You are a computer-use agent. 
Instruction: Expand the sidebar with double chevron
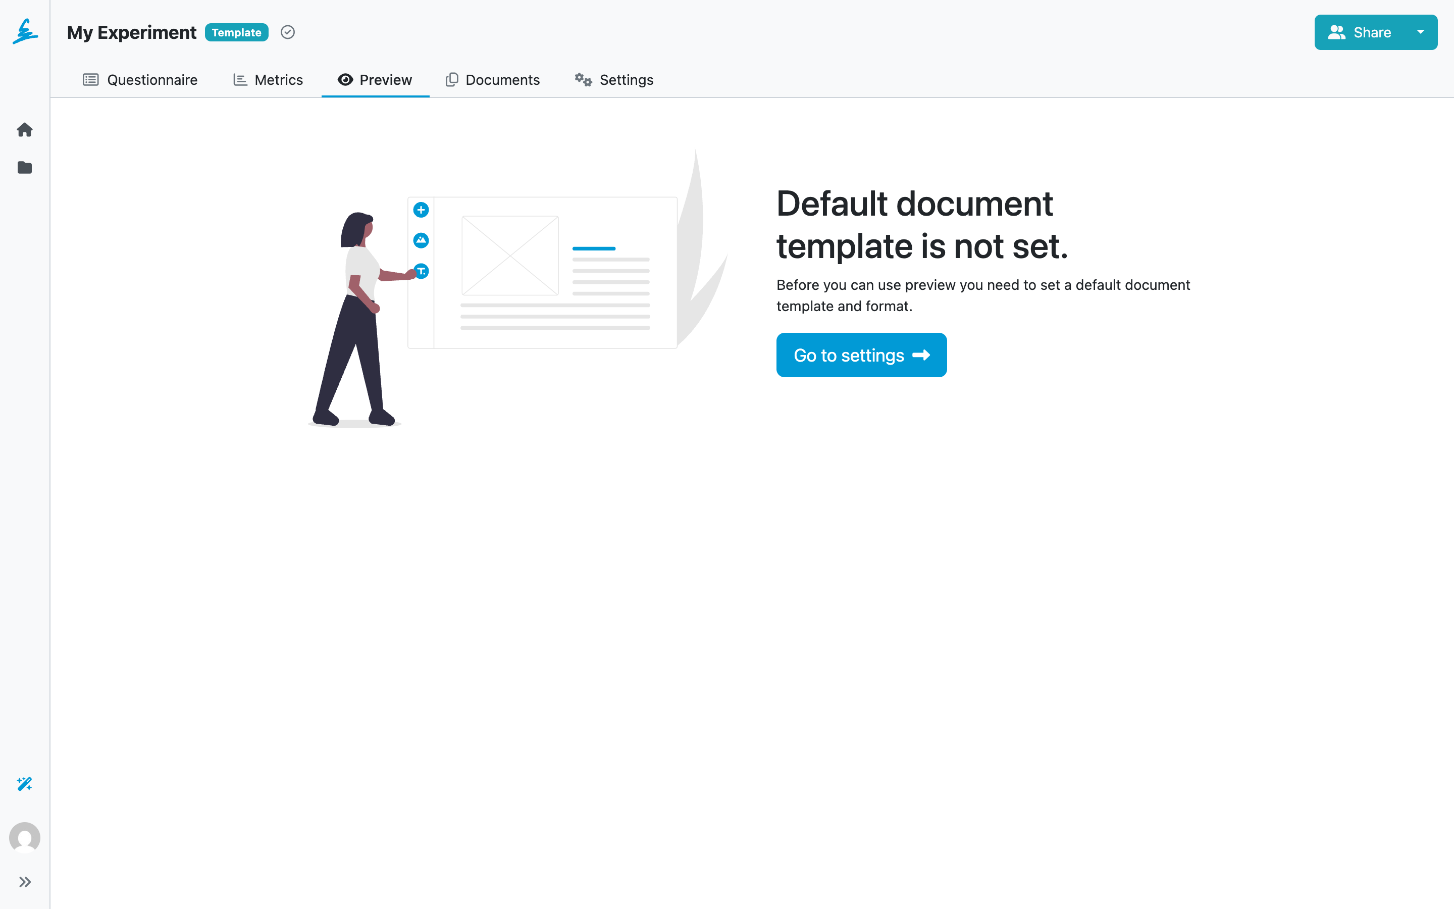coord(25,882)
